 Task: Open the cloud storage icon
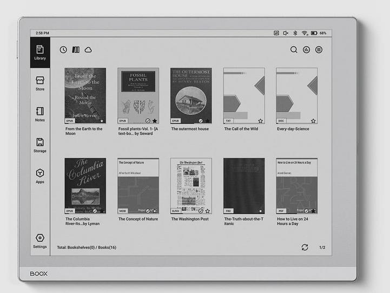pos(88,50)
